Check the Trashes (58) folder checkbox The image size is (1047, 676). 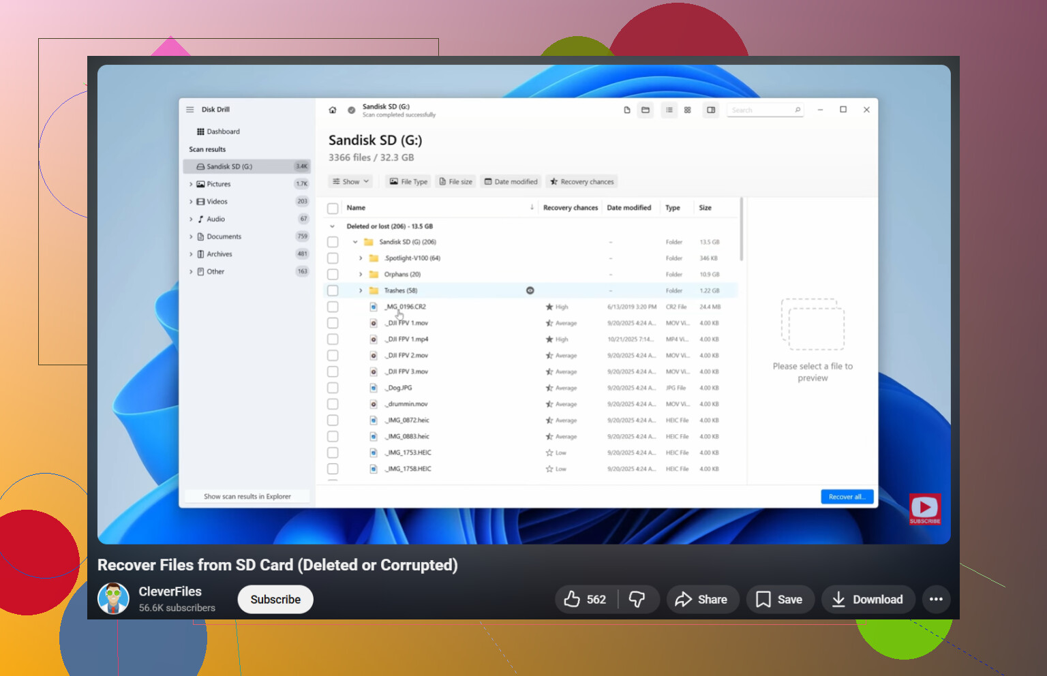(x=333, y=290)
